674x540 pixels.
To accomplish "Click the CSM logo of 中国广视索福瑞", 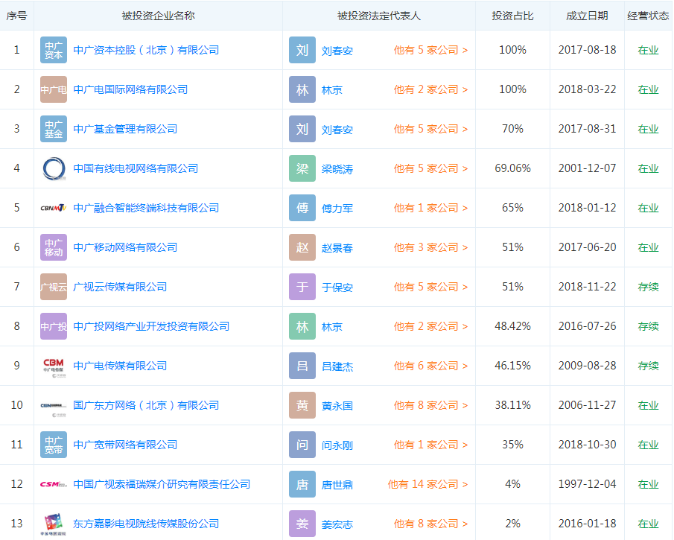I will pos(54,484).
